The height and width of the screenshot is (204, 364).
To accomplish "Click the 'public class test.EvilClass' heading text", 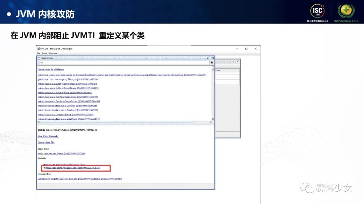I will [67, 130].
